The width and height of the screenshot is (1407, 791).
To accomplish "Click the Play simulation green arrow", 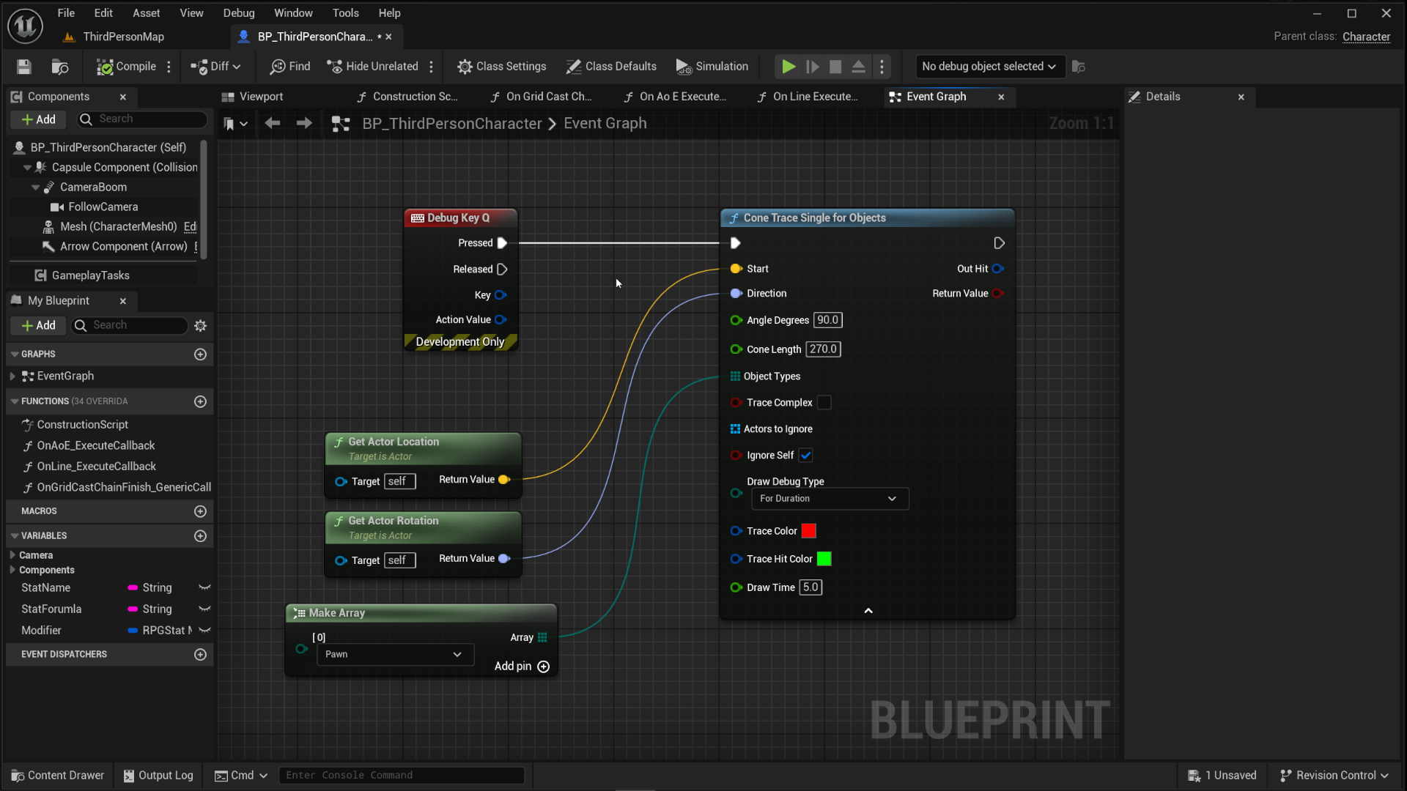I will [789, 67].
